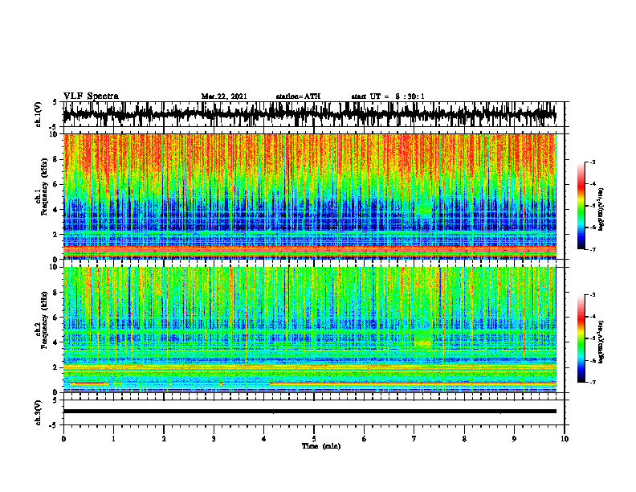Click the "-3" value atop ch.1 colorbar
This screenshot has width=636, height=492.
point(592,162)
